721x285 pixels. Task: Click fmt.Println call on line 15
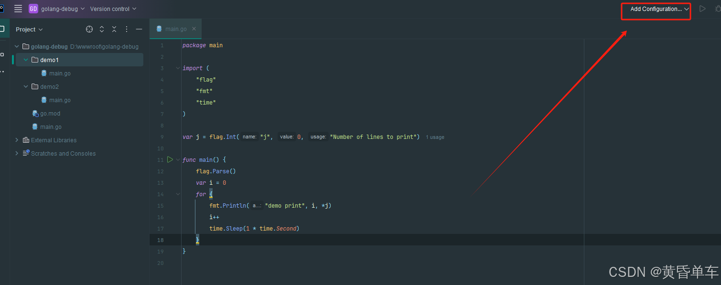click(x=270, y=206)
